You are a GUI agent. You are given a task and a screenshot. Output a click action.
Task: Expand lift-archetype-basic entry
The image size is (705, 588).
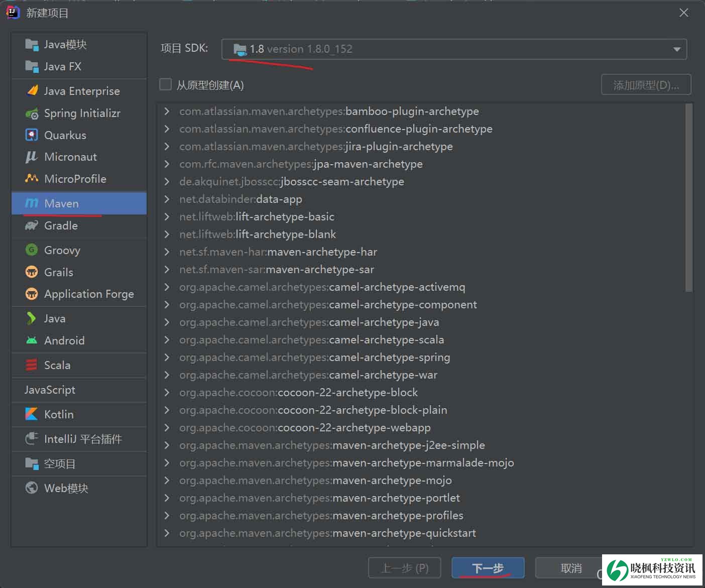[x=167, y=216]
